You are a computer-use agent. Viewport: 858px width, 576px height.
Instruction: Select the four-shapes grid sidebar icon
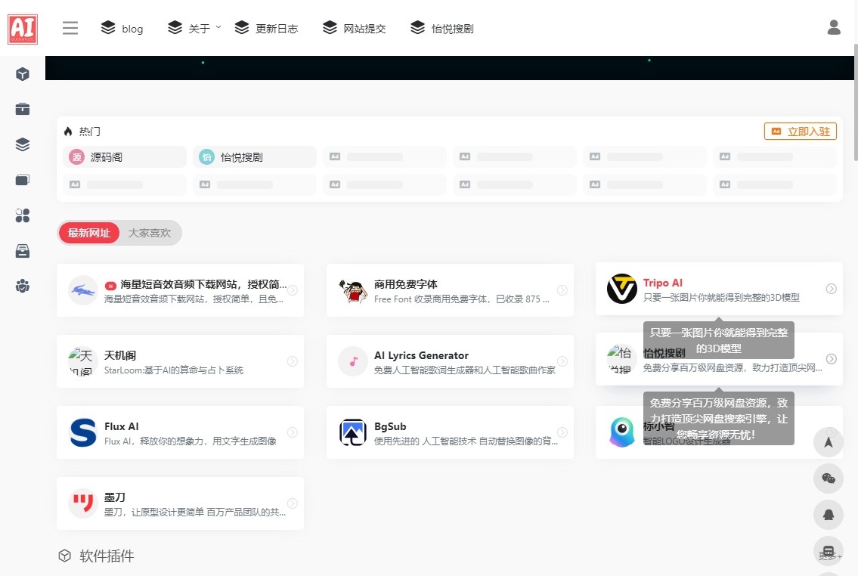pyautogui.click(x=23, y=215)
